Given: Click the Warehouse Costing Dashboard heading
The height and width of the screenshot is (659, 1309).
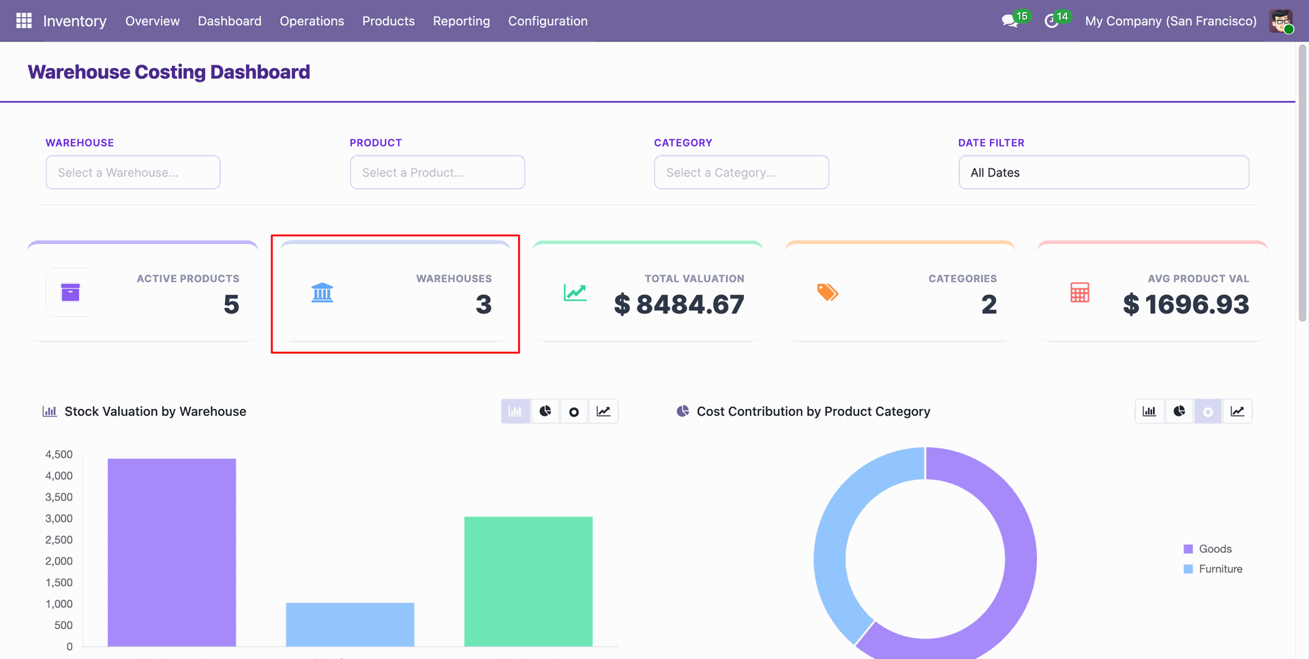Looking at the screenshot, I should 169,72.
